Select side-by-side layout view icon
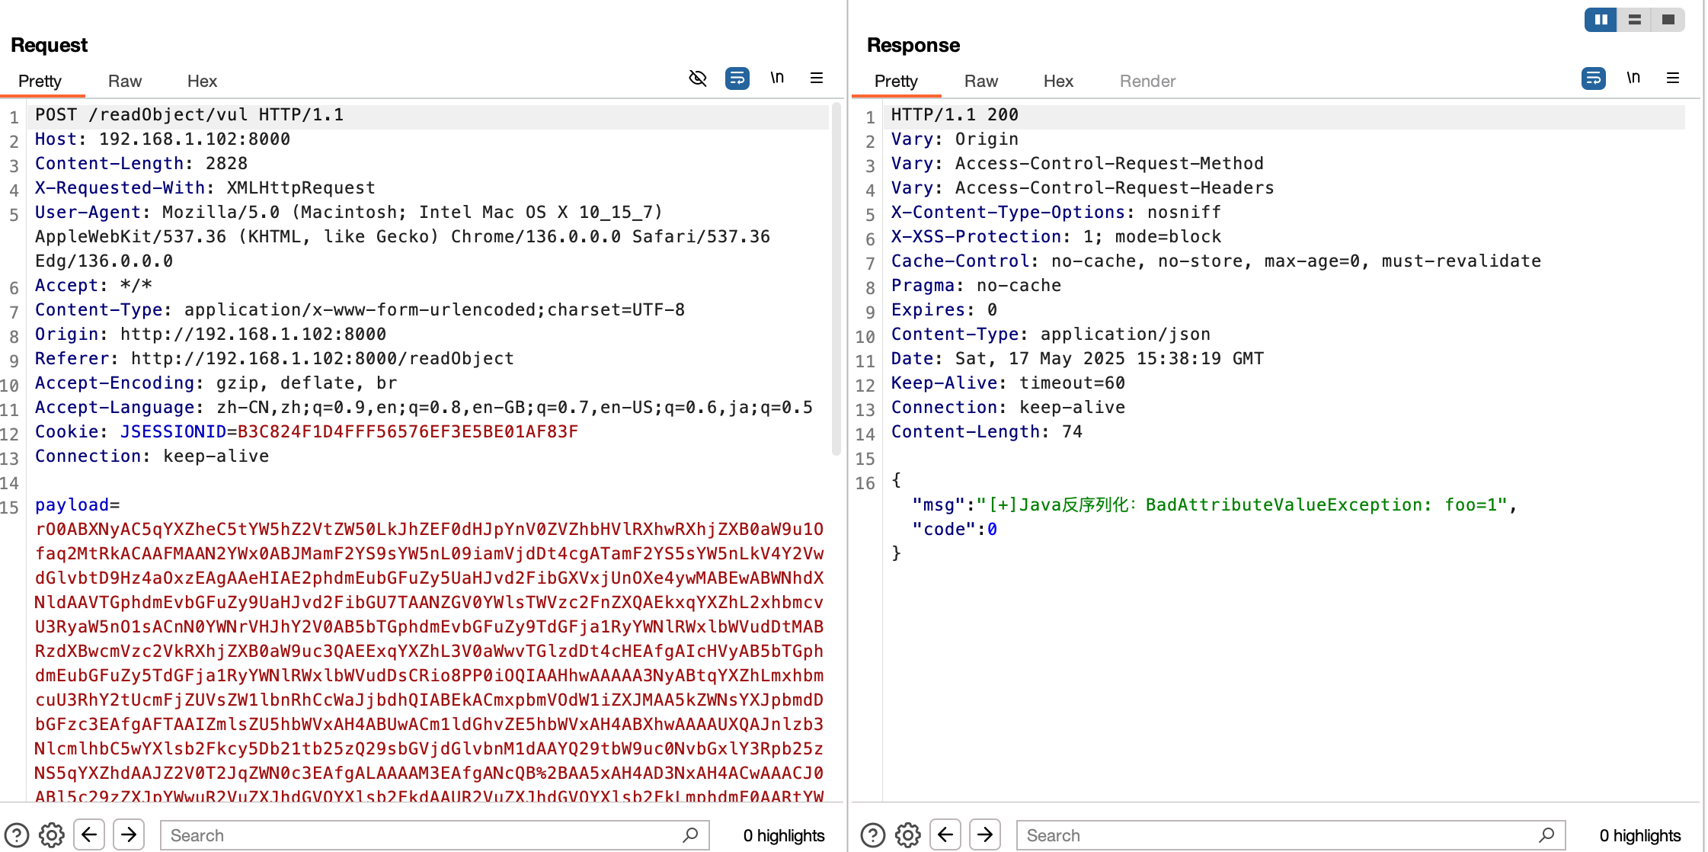Image resolution: width=1708 pixels, height=852 pixels. 1601,20
